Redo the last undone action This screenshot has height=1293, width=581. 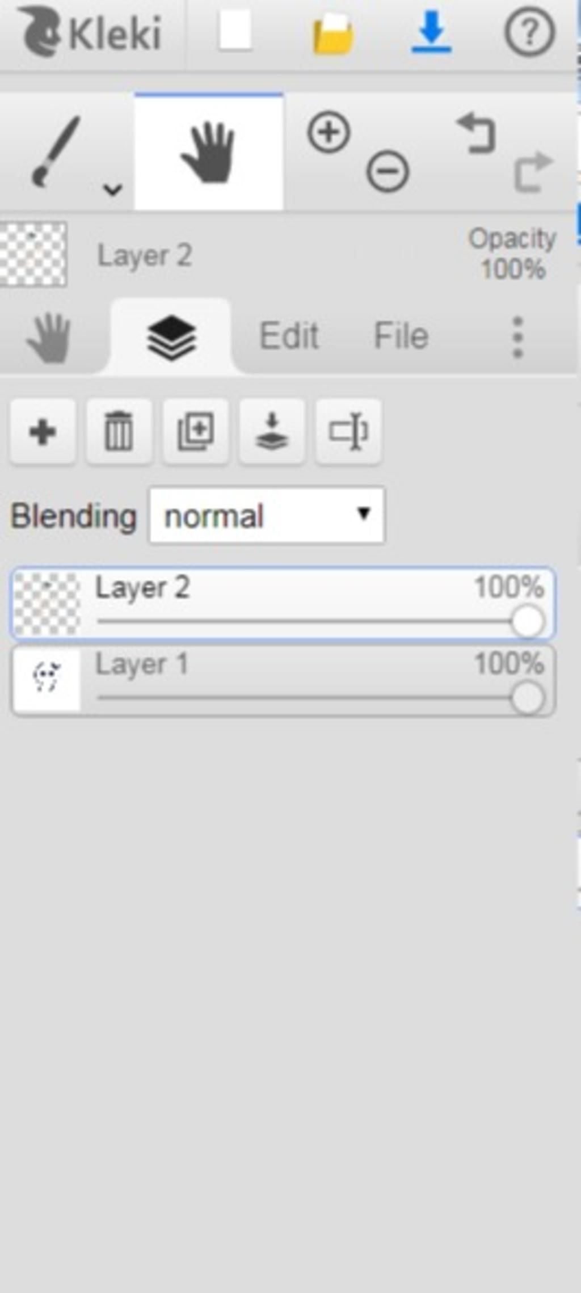[x=532, y=171]
